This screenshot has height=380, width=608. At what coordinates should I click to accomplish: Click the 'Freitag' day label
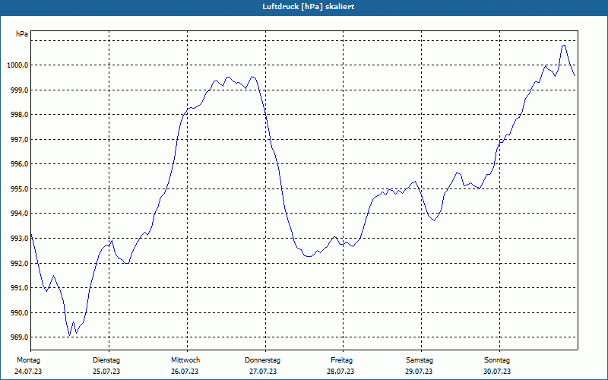341,360
